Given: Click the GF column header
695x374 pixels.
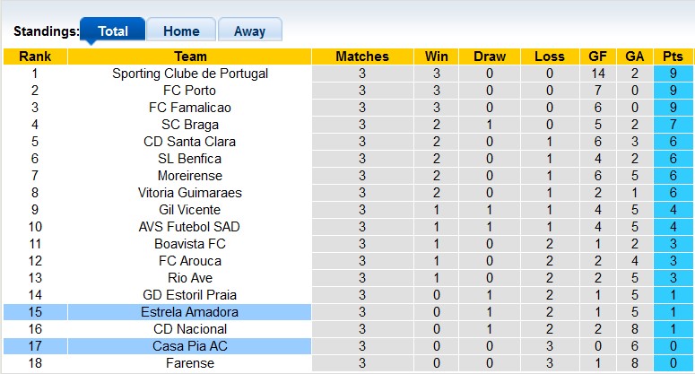Looking at the screenshot, I should tap(598, 57).
